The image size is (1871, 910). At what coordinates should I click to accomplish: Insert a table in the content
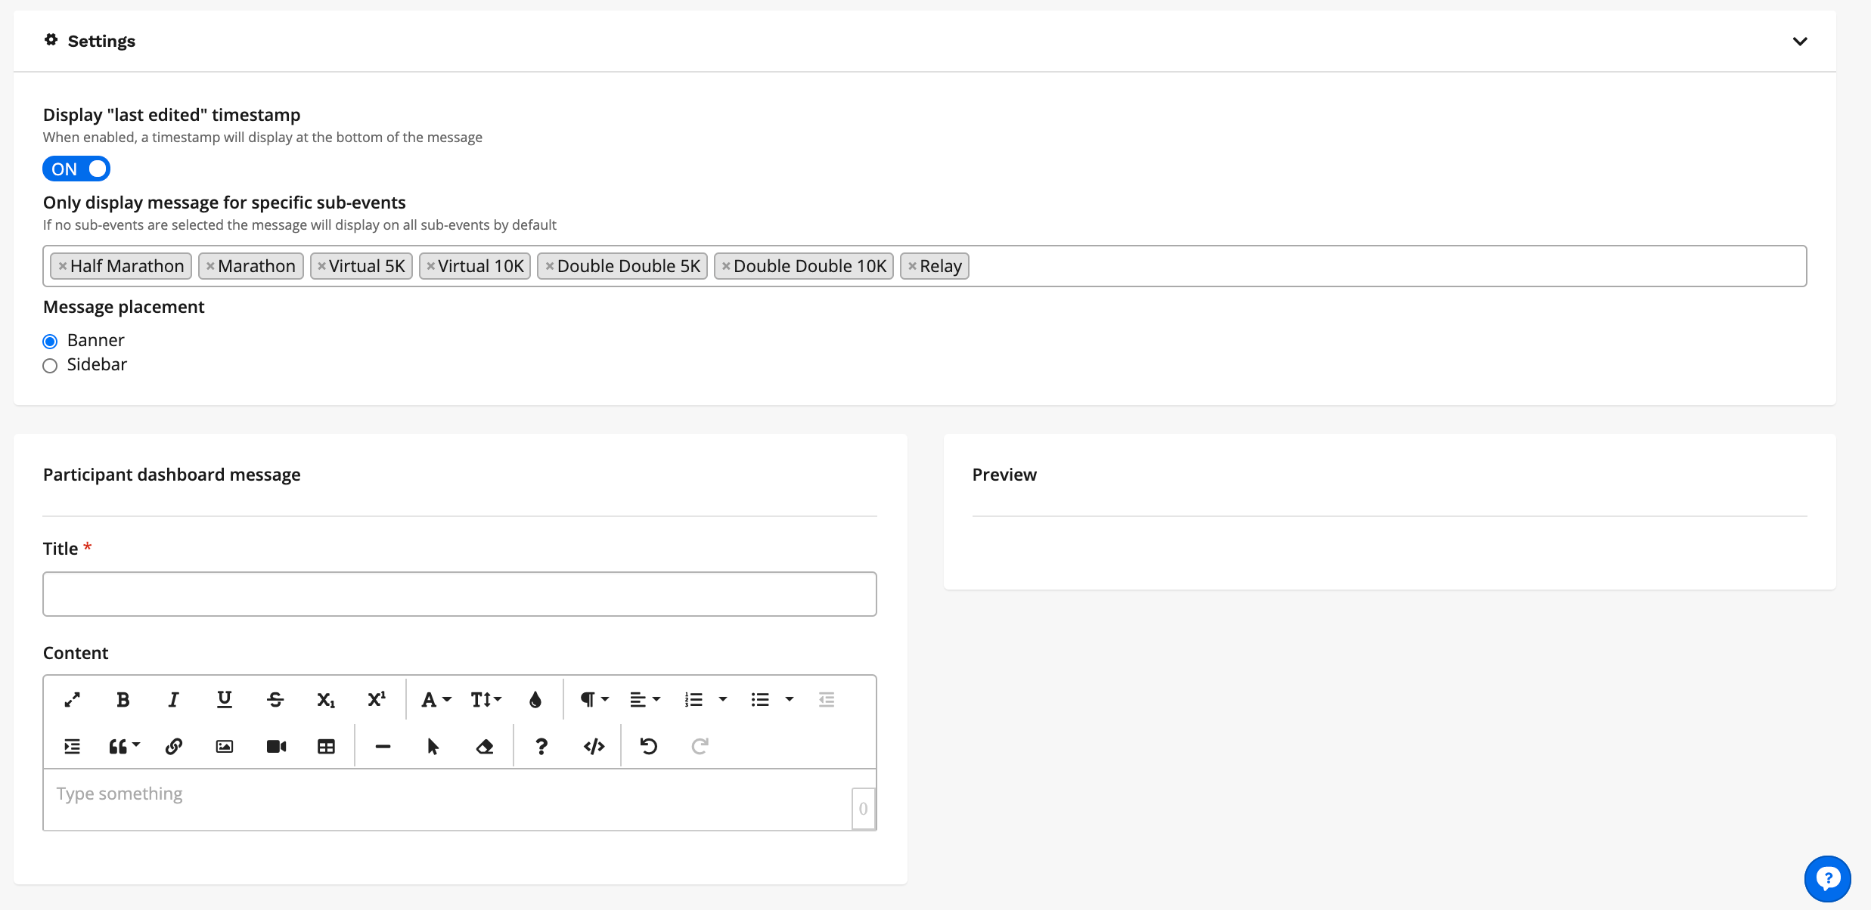coord(326,747)
